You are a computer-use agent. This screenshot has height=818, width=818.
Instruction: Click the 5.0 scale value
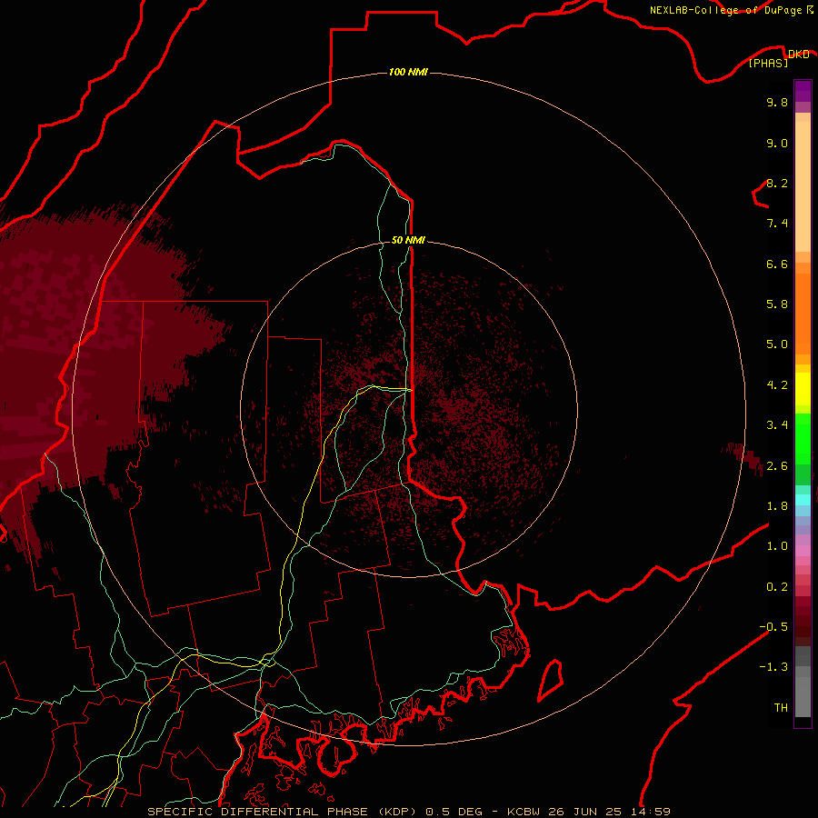tap(777, 344)
